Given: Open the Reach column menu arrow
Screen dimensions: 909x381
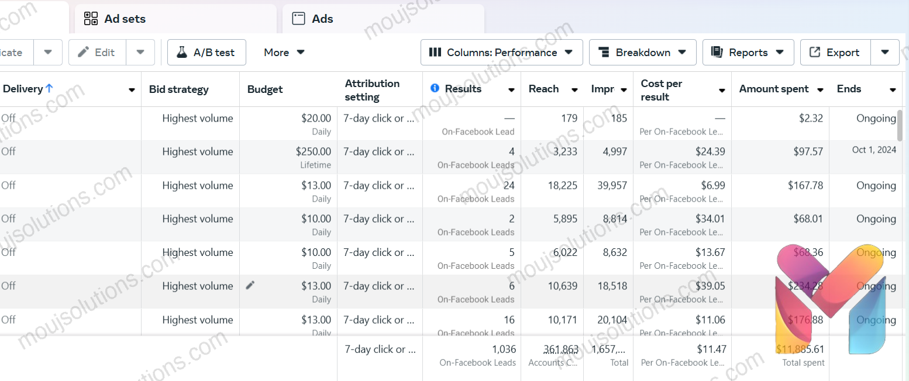Looking at the screenshot, I should pyautogui.click(x=574, y=90).
